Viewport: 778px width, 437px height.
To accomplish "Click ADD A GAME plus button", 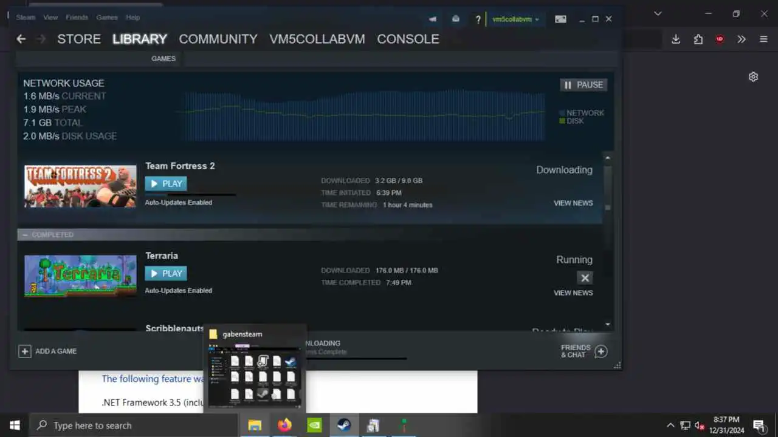I will coord(25,351).
